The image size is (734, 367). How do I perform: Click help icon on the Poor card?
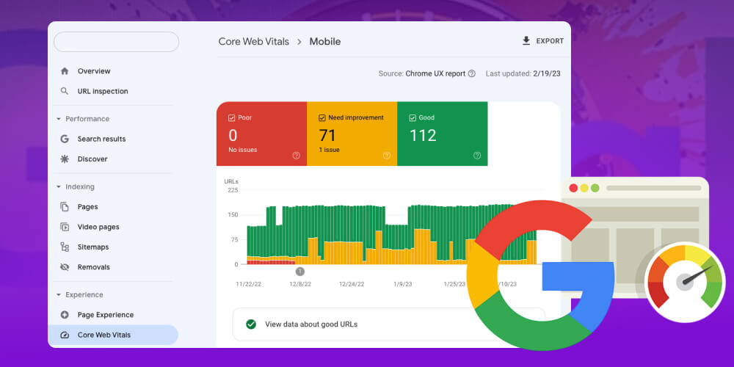[x=297, y=156]
